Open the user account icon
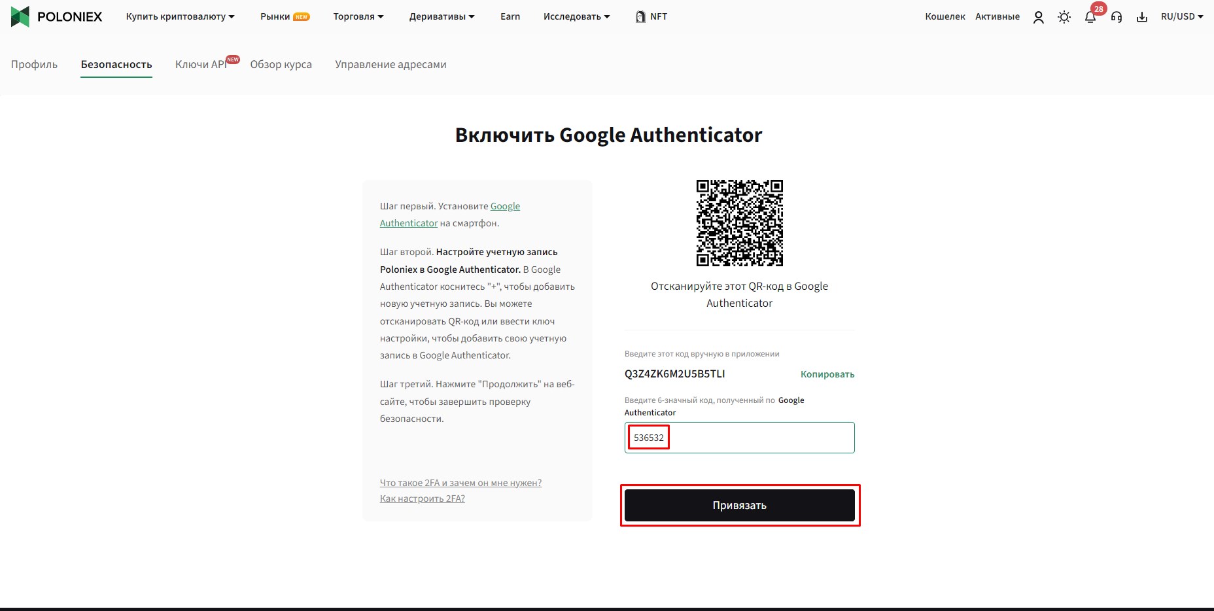The width and height of the screenshot is (1214, 611). coord(1038,17)
